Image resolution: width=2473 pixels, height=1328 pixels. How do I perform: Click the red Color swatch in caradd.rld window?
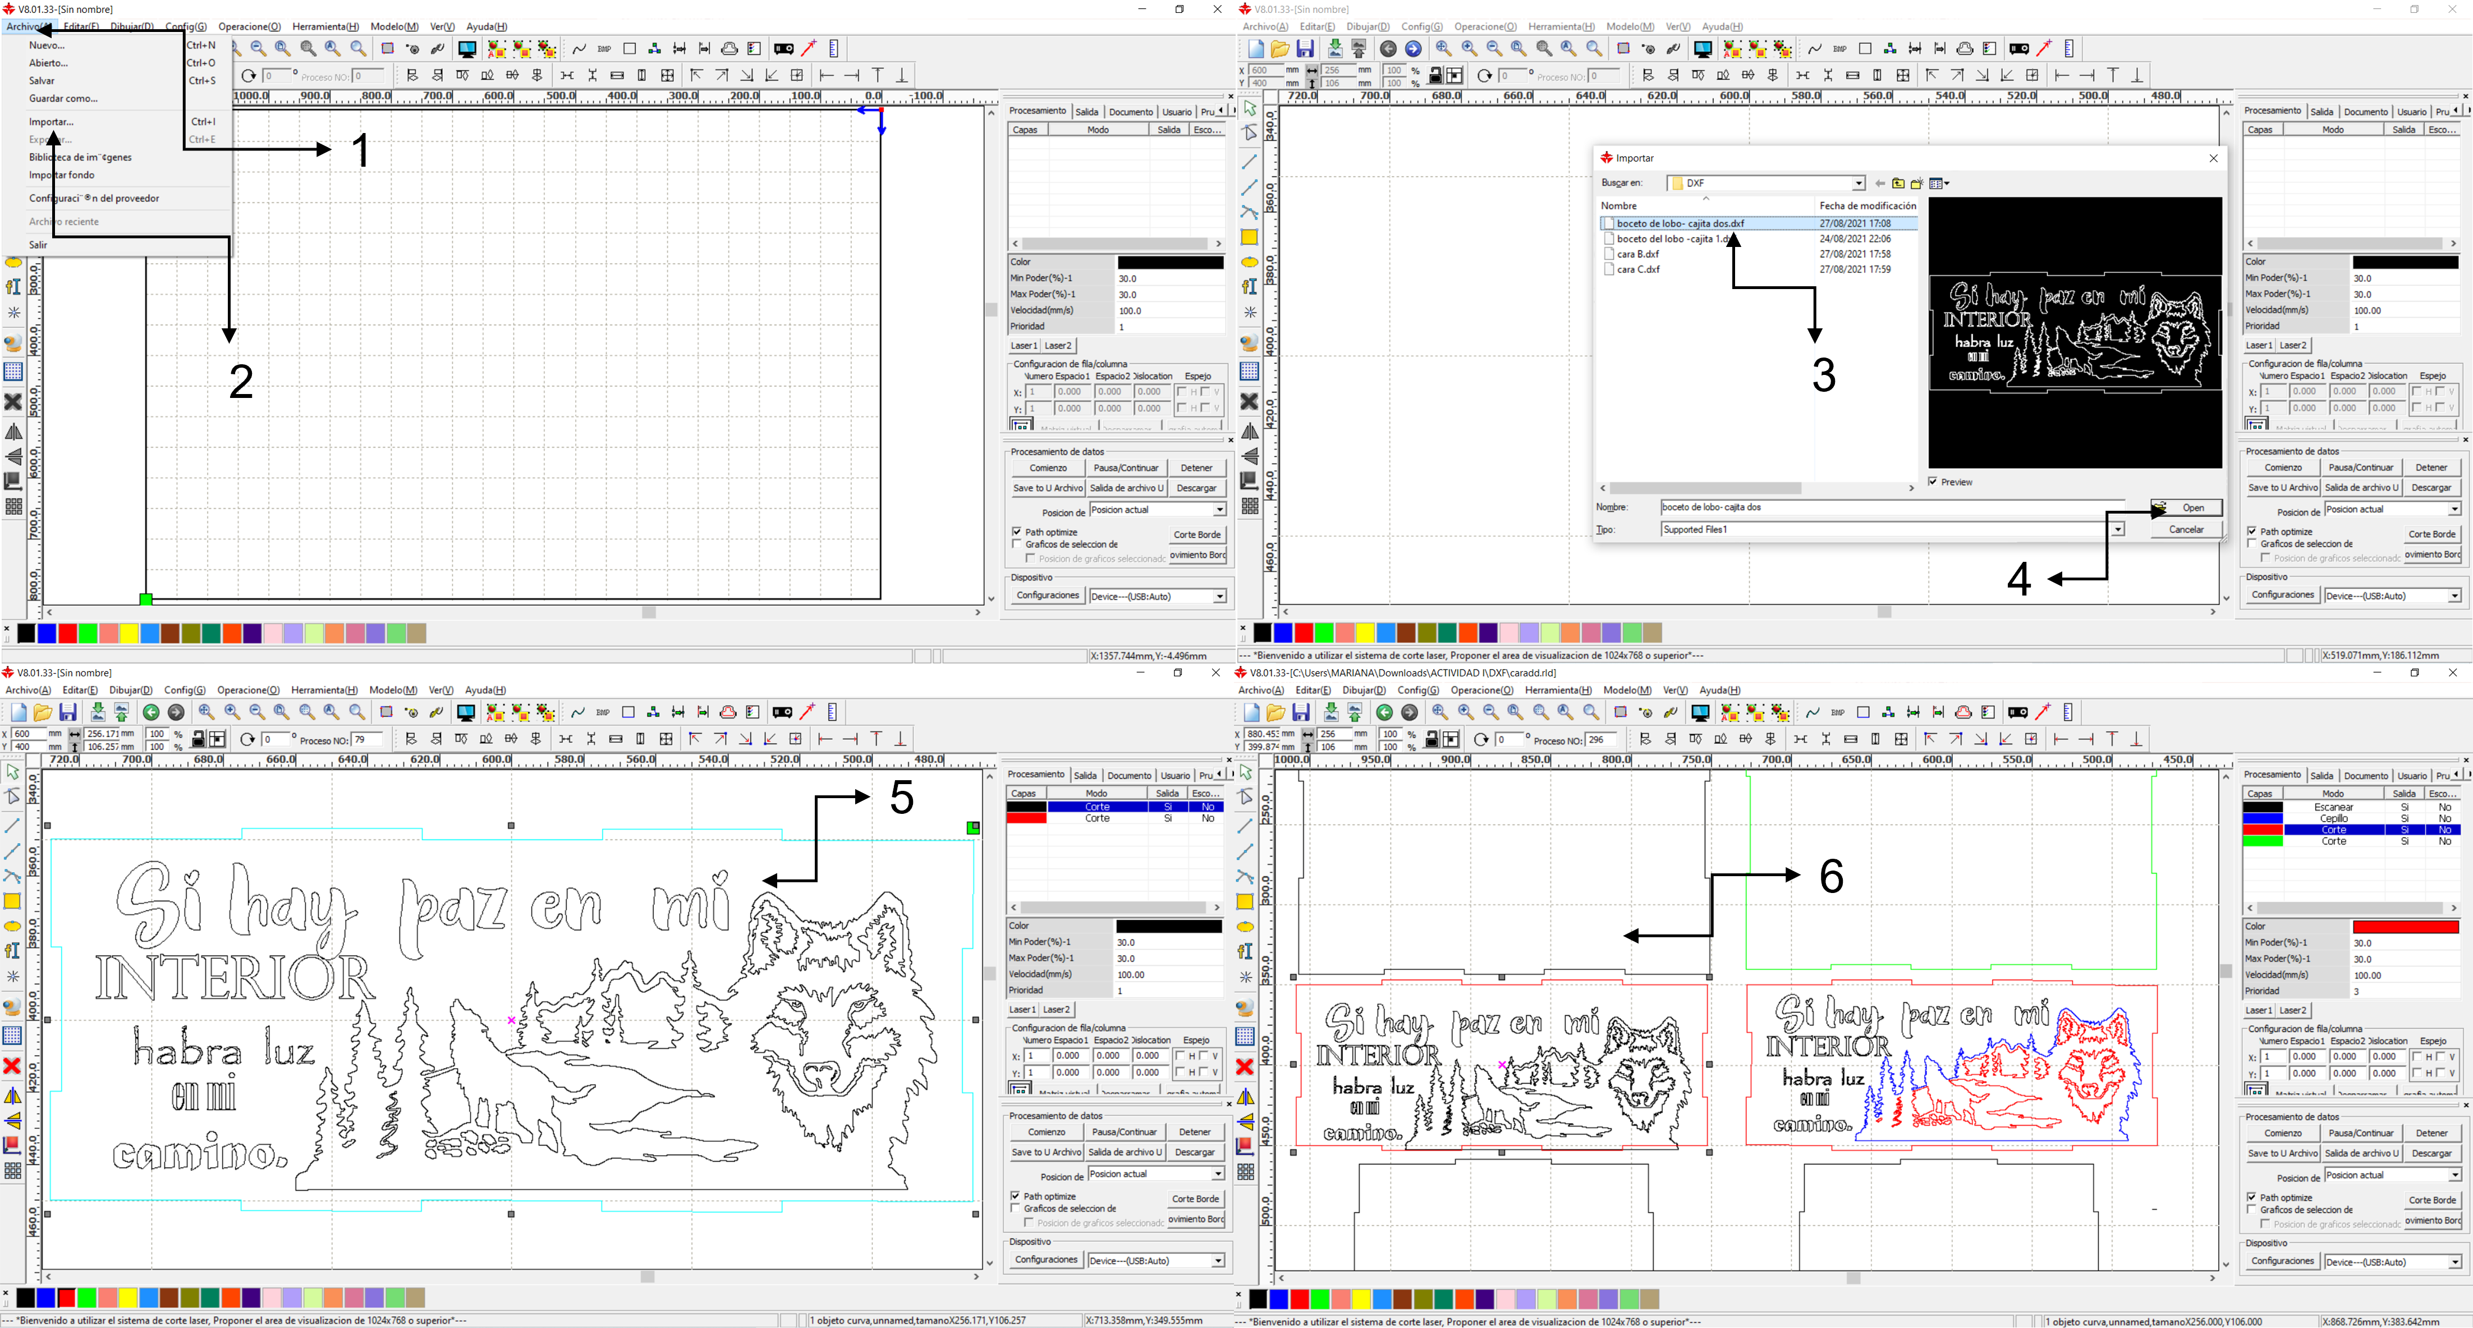[x=2405, y=927]
